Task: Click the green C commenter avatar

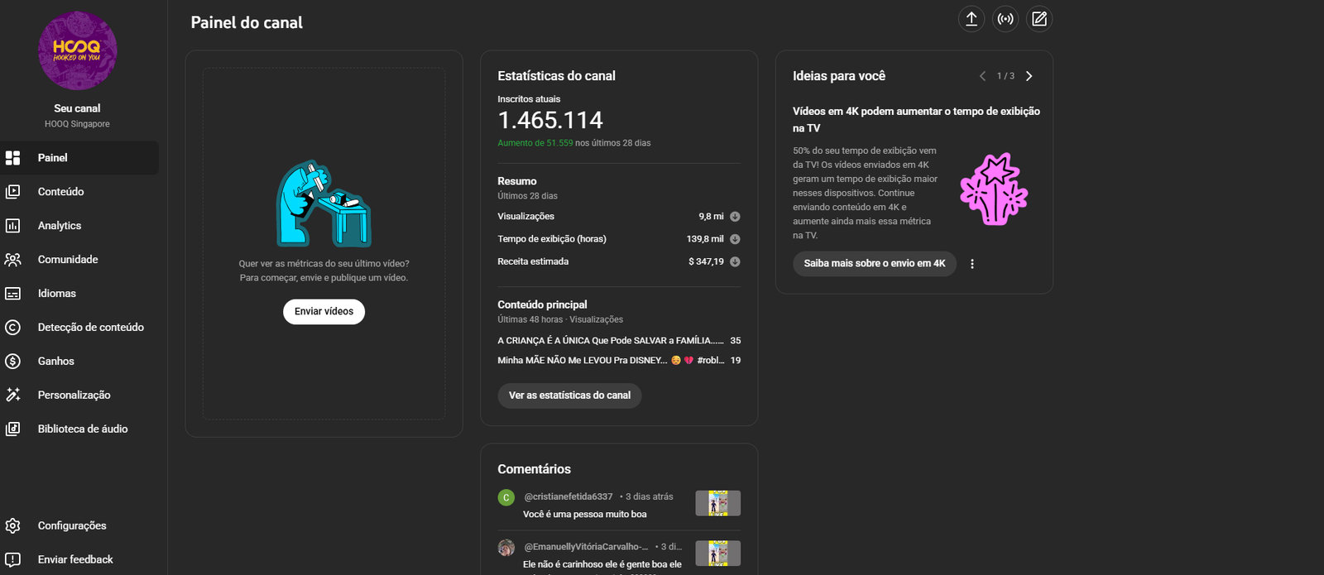Action: click(x=506, y=498)
